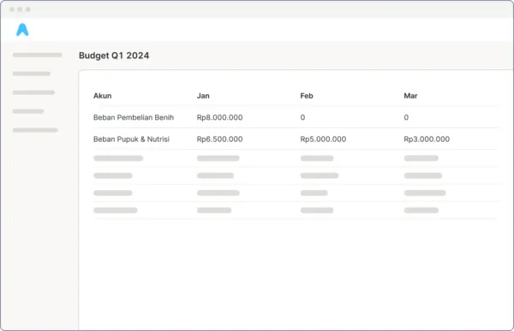The height and width of the screenshot is (331, 514).
Task: Click the Mar 0 value for Benih
Action: point(406,117)
